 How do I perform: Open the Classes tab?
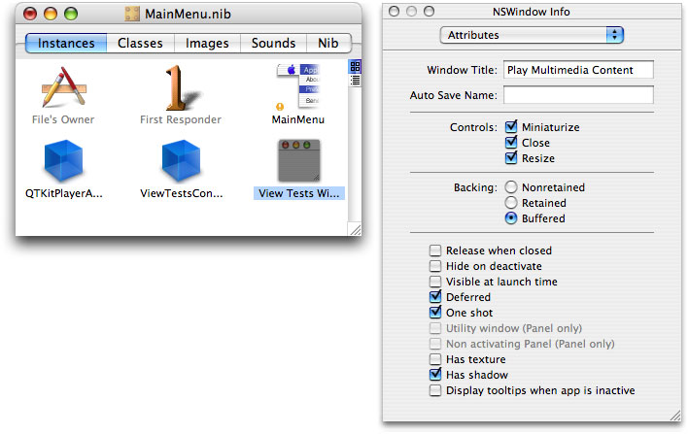tap(140, 43)
